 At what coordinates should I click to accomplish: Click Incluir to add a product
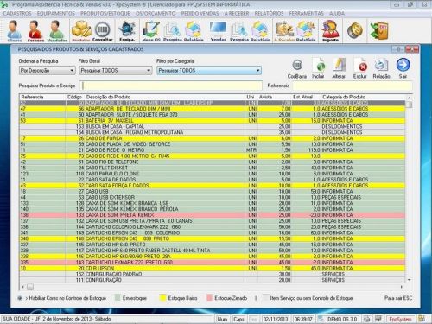(319, 68)
